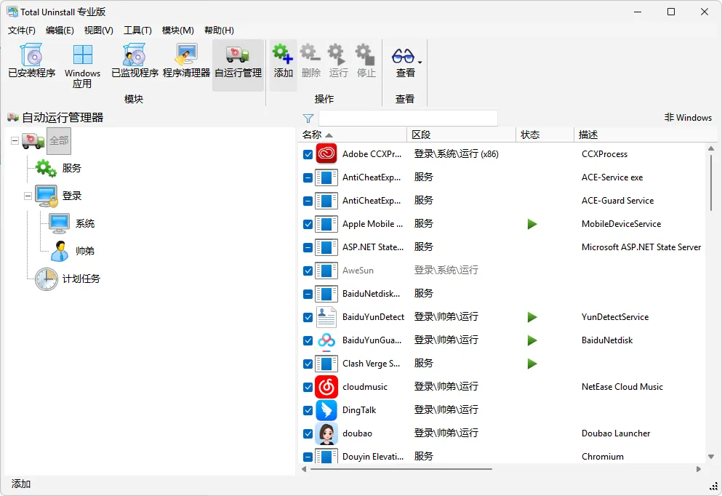Click the Adobe CCXProcess red icon
722x496 pixels.
coord(326,154)
